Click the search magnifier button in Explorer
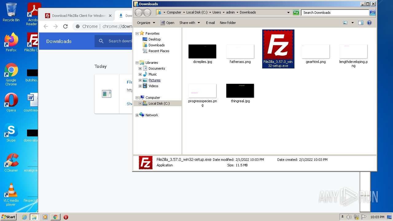The image size is (393, 221). tap(372, 13)
